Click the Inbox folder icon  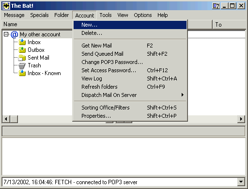click(22, 42)
